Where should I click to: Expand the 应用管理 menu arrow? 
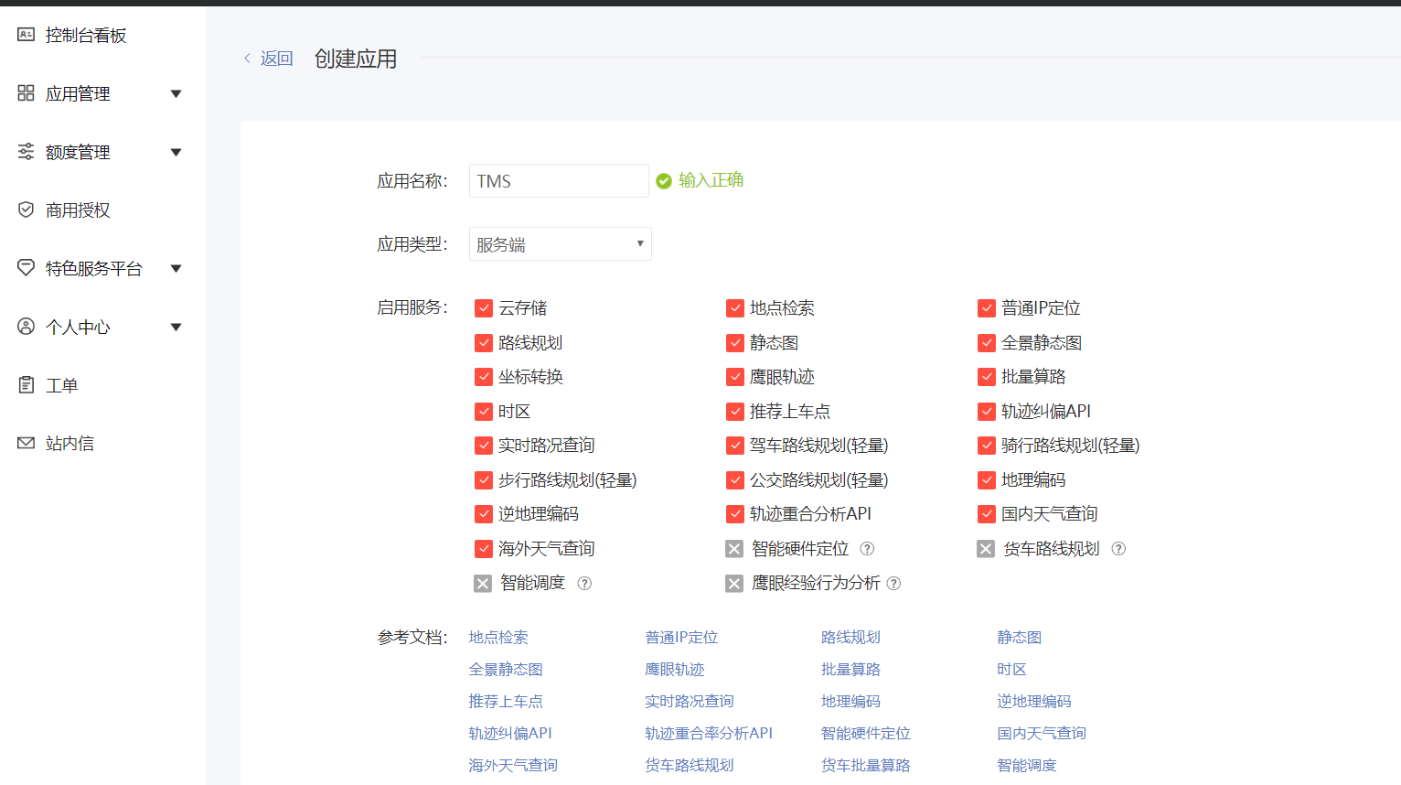(176, 93)
